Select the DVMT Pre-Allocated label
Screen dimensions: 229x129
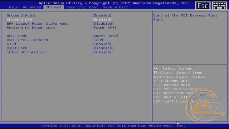click(x=28, y=40)
